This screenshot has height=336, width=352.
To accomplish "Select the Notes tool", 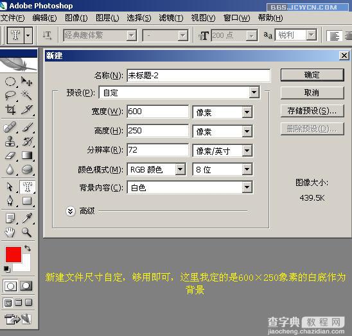I will pyautogui.click(x=10, y=218).
